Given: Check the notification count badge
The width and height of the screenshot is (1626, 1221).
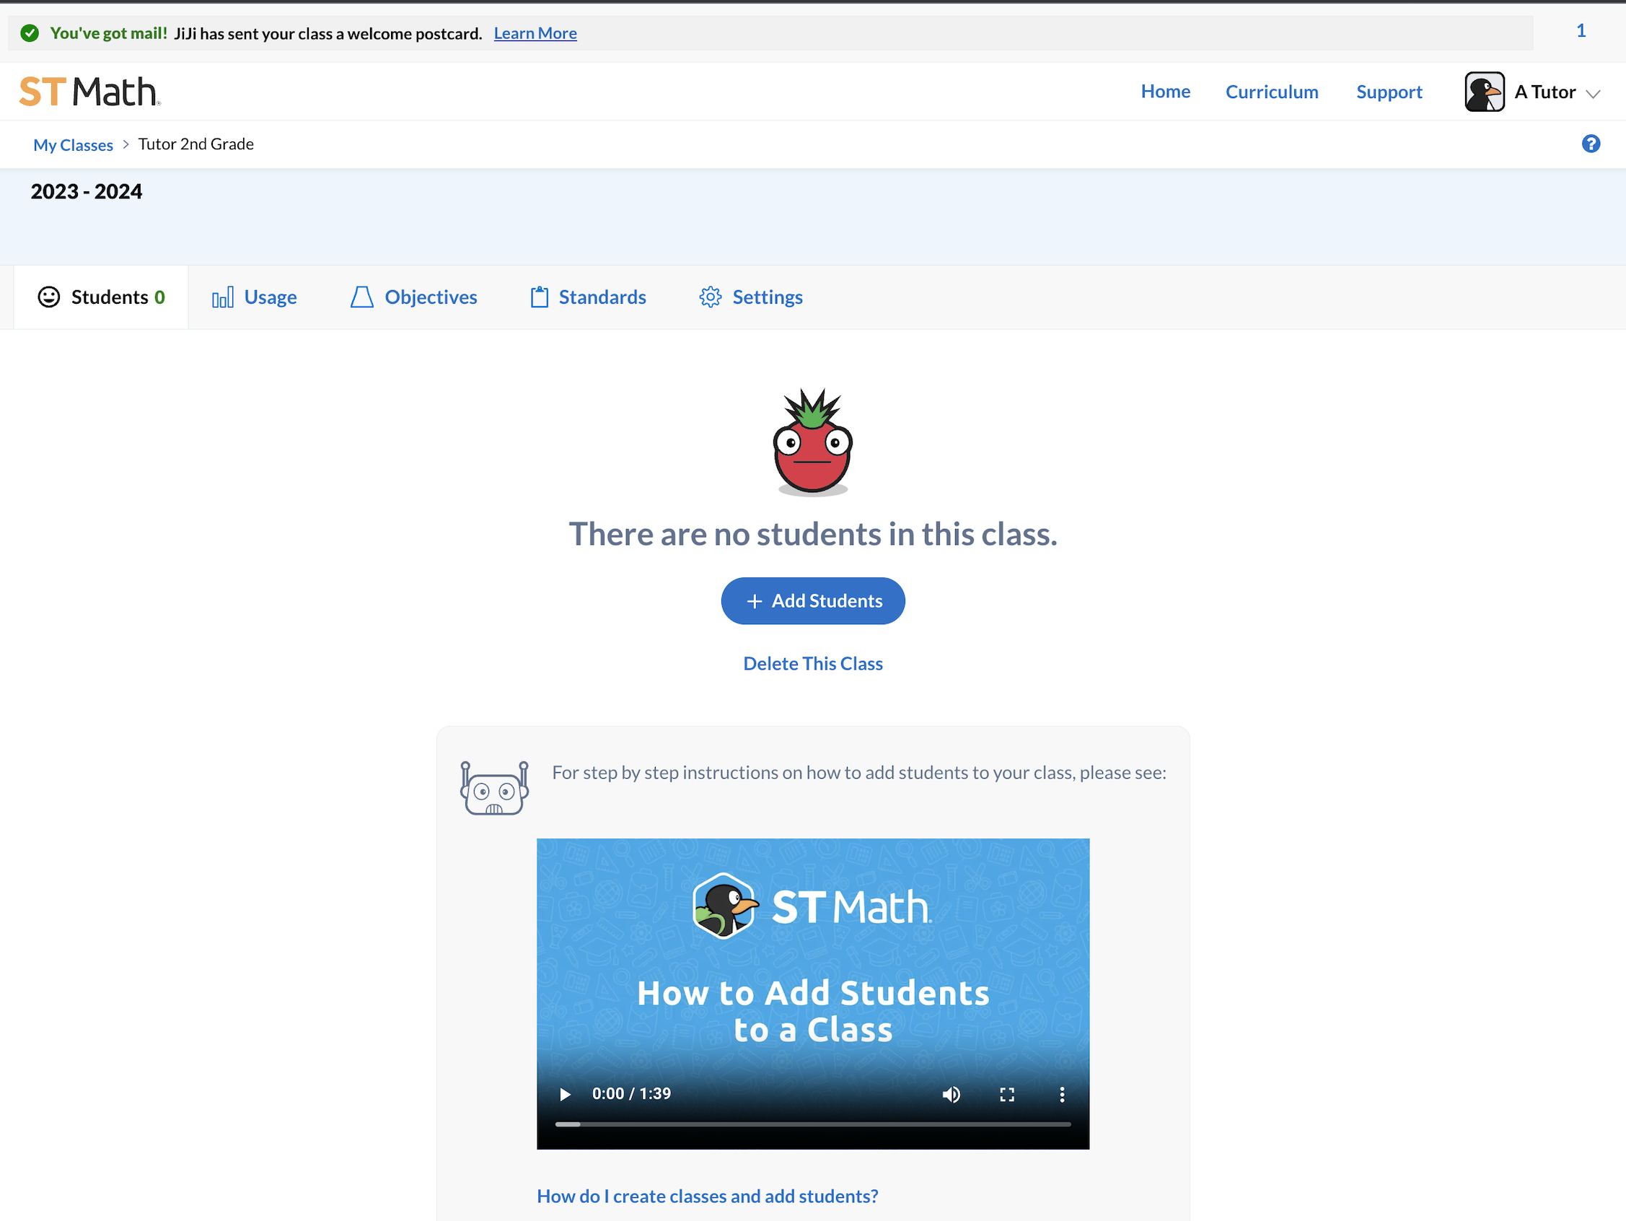Looking at the screenshot, I should point(1581,31).
